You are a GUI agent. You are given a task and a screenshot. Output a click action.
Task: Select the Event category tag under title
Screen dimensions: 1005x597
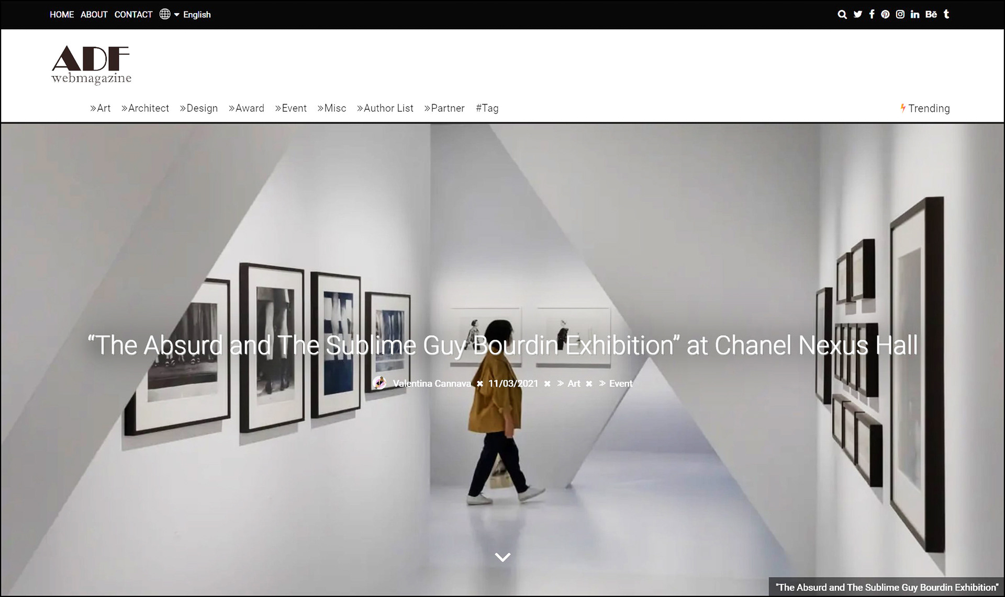tap(620, 384)
